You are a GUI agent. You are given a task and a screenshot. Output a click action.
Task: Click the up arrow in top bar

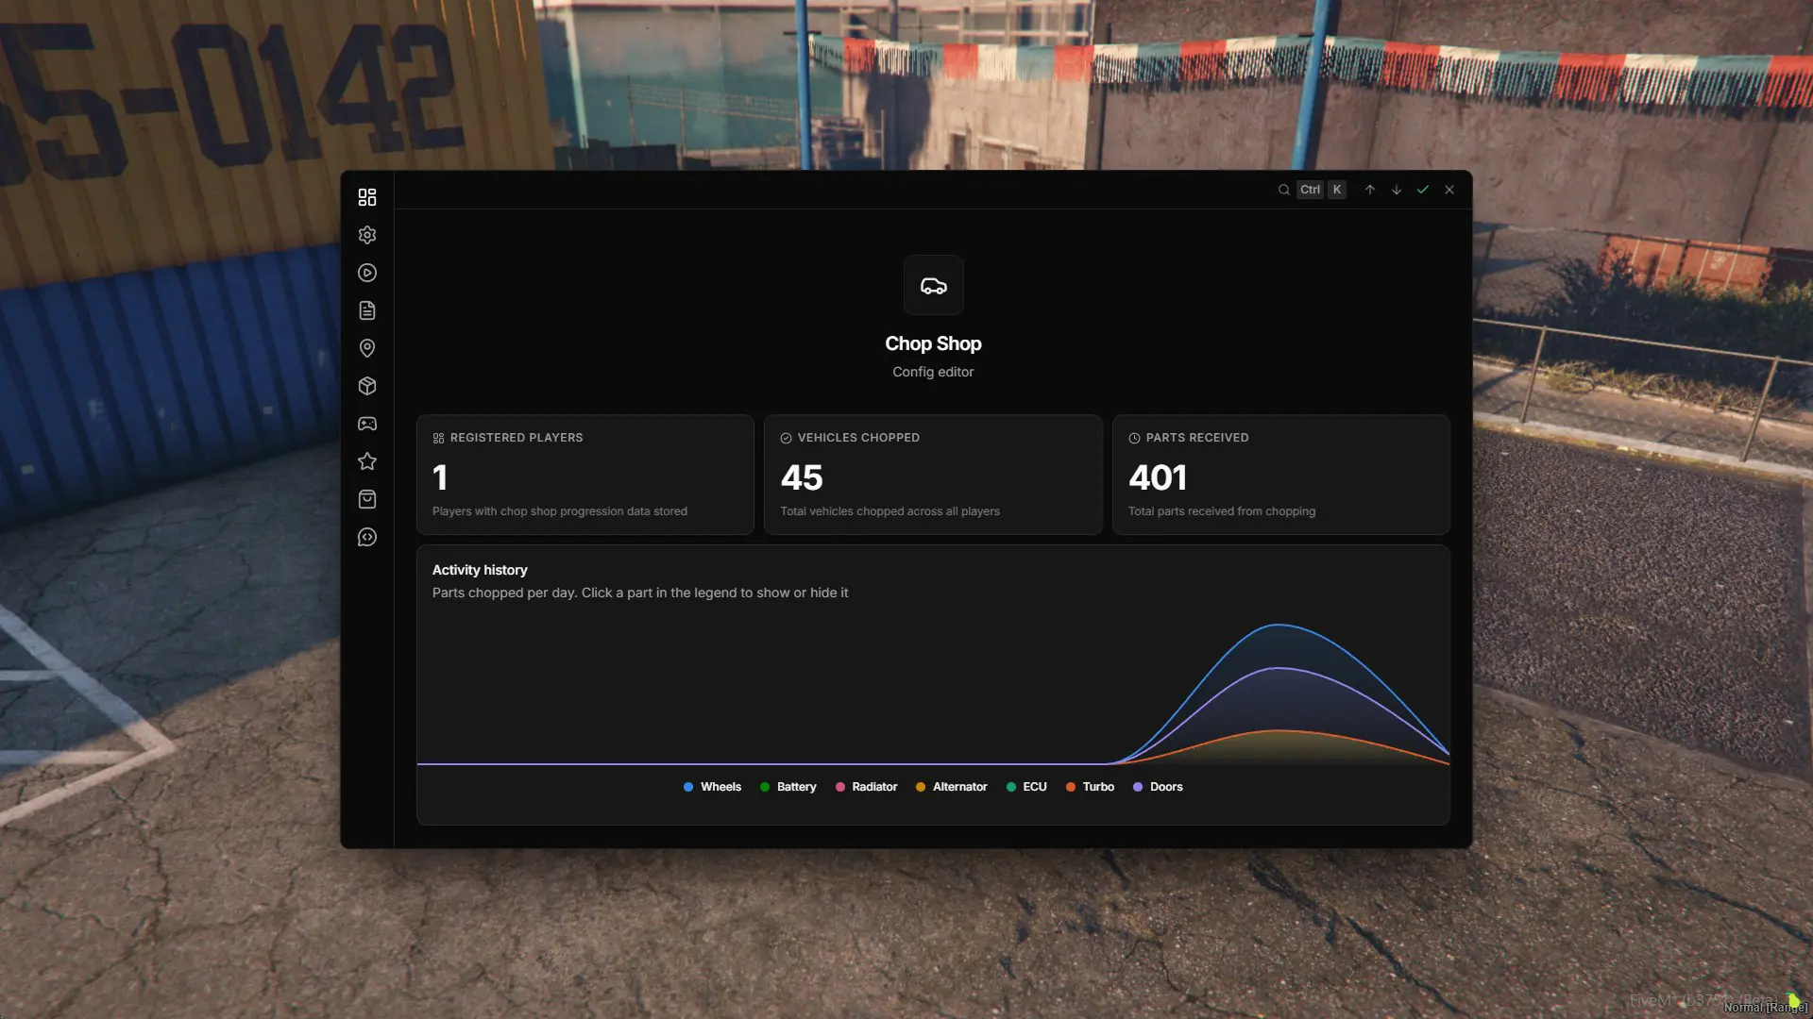click(1370, 190)
